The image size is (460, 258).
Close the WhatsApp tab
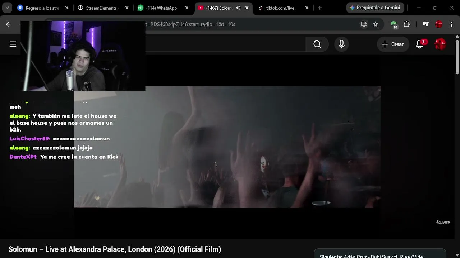click(x=186, y=8)
